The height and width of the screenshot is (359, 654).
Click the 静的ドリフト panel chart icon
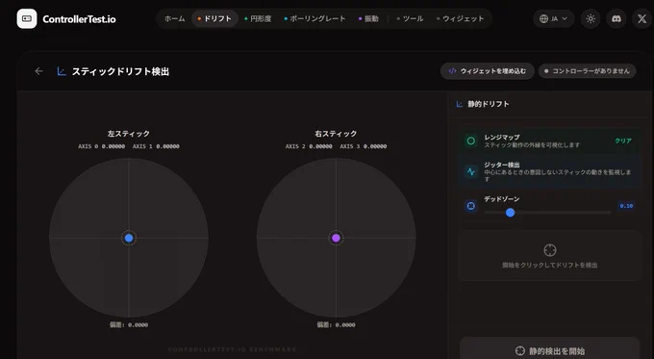coord(460,104)
